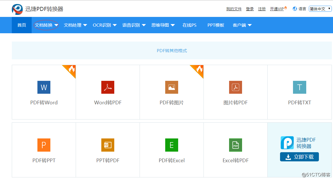Expand the 思维导图 dropdown arrow
Viewport: 333px width, 180px height.
click(x=173, y=25)
